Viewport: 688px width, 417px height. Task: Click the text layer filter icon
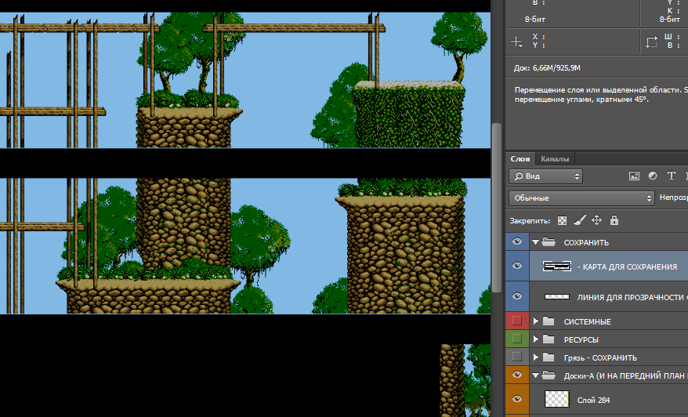672,176
